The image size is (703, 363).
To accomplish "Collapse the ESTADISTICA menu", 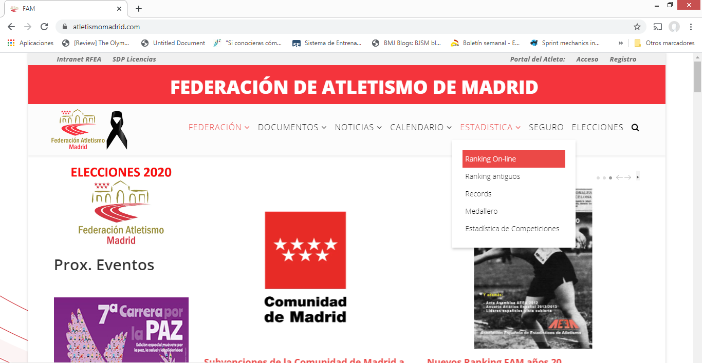I will (491, 127).
